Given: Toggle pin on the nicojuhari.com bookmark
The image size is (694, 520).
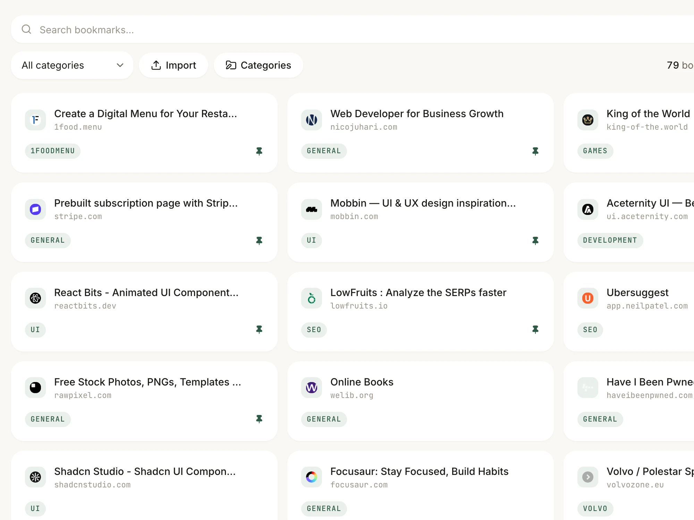Looking at the screenshot, I should pos(535,151).
